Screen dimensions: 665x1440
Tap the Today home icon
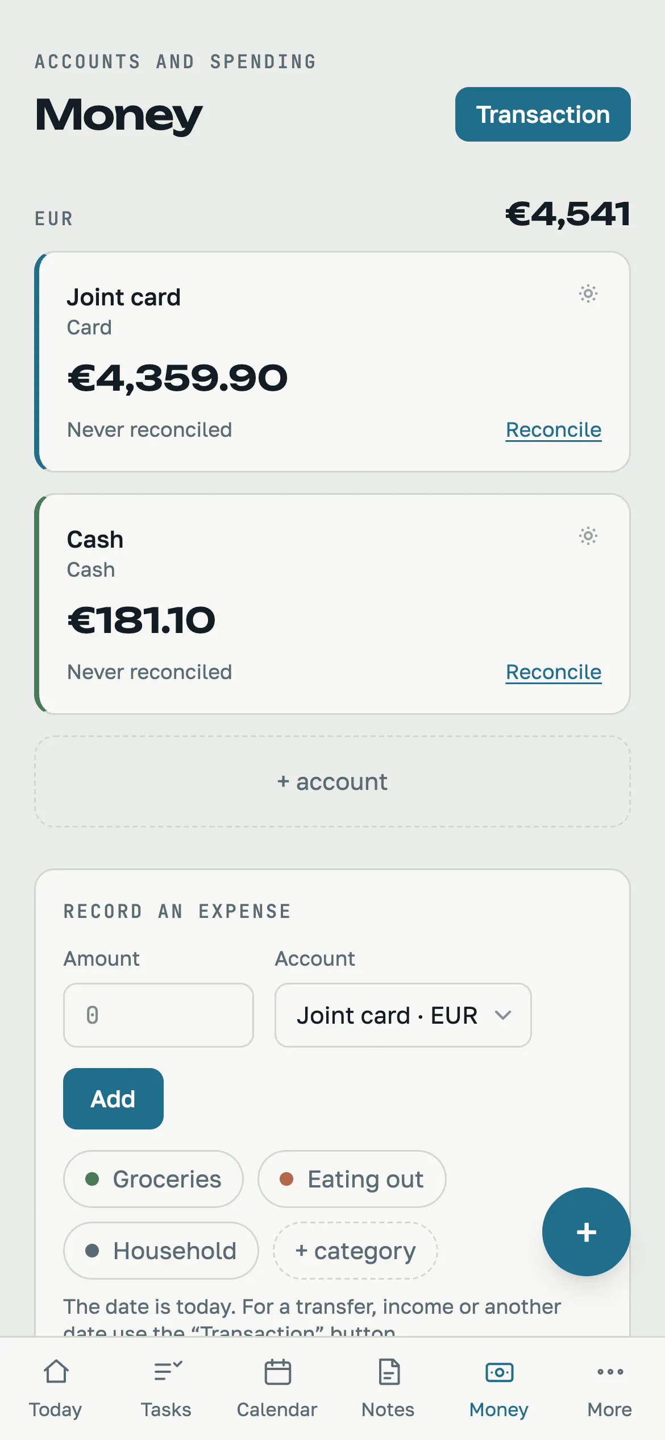coord(56,1371)
